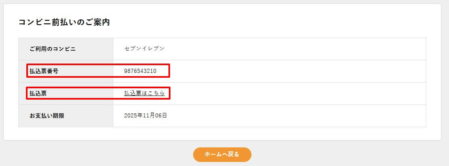Click the コンビニ前払いのご案内 heading
Image resolution: width=449 pixels, height=166 pixels.
tap(64, 22)
